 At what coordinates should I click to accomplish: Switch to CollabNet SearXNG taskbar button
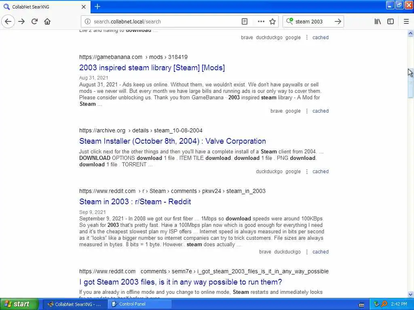[74, 304]
